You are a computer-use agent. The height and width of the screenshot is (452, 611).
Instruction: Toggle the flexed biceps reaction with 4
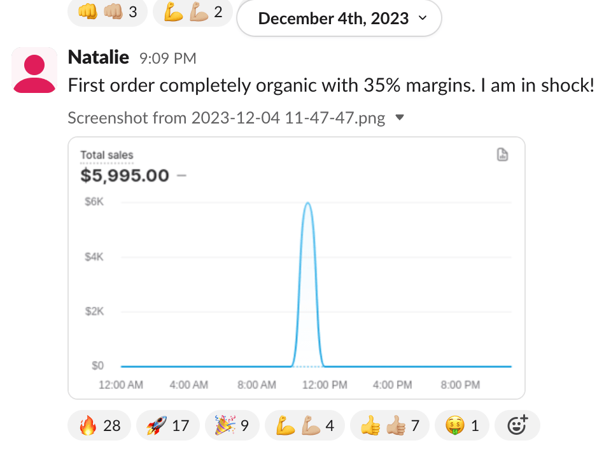(x=304, y=425)
